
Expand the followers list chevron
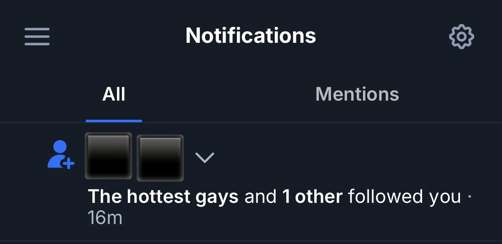click(x=204, y=158)
